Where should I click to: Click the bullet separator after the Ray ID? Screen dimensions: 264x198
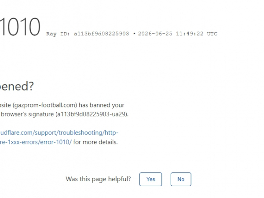[x=134, y=34]
